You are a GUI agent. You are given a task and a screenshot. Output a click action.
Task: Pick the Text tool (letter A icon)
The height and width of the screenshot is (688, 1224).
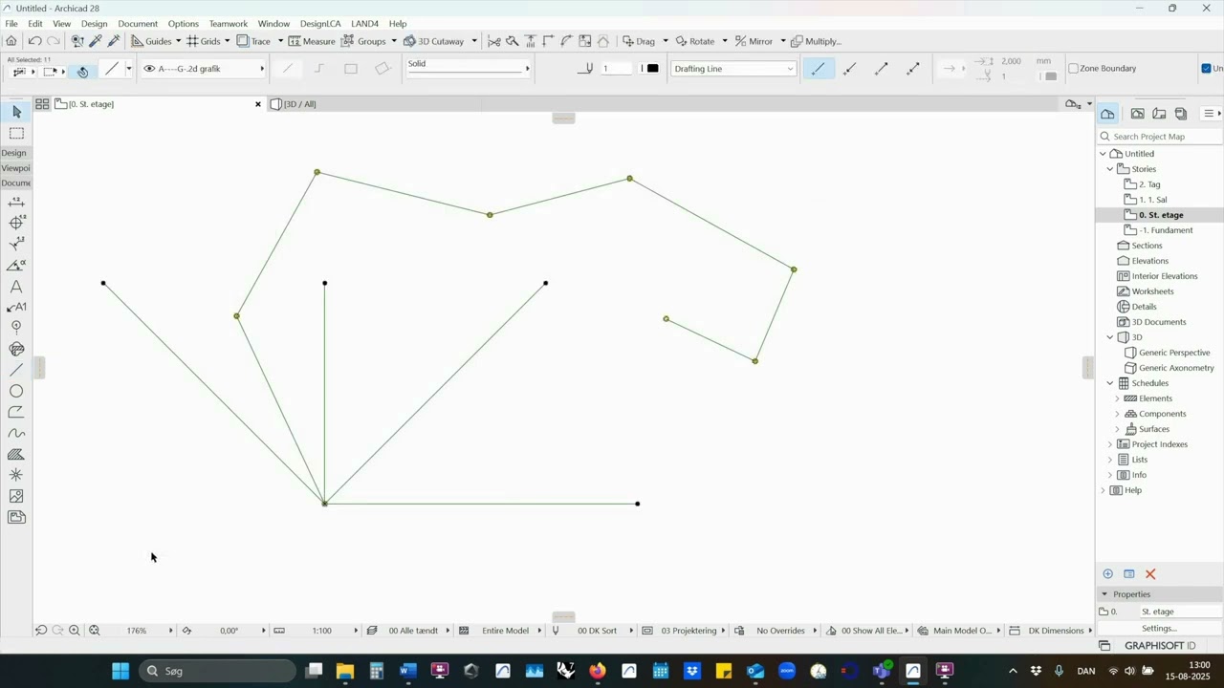pos(16,287)
